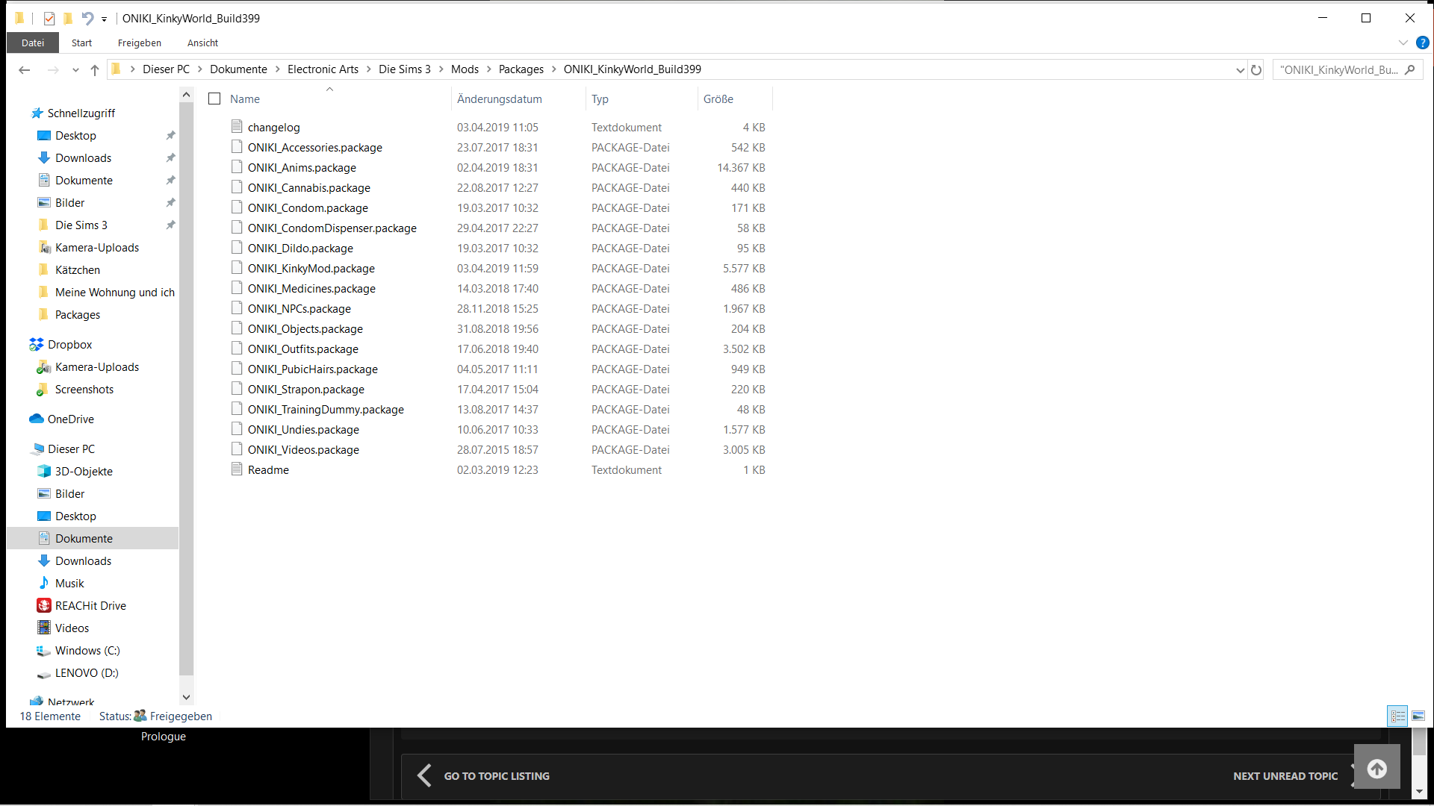The height and width of the screenshot is (806, 1434).
Task: Expand breadcrumb chevron after Packages
Action: point(554,69)
